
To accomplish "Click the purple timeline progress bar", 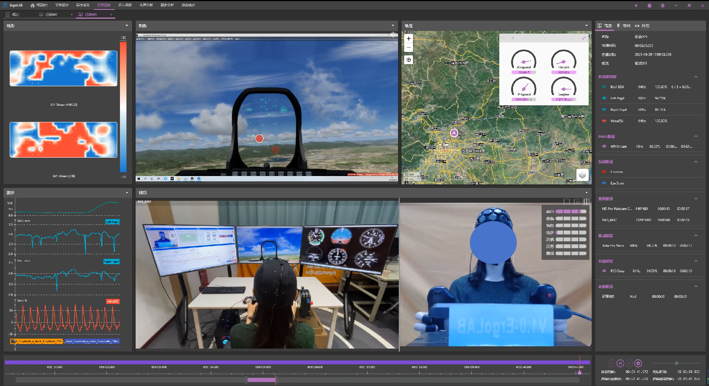I will pyautogui.click(x=297, y=362).
